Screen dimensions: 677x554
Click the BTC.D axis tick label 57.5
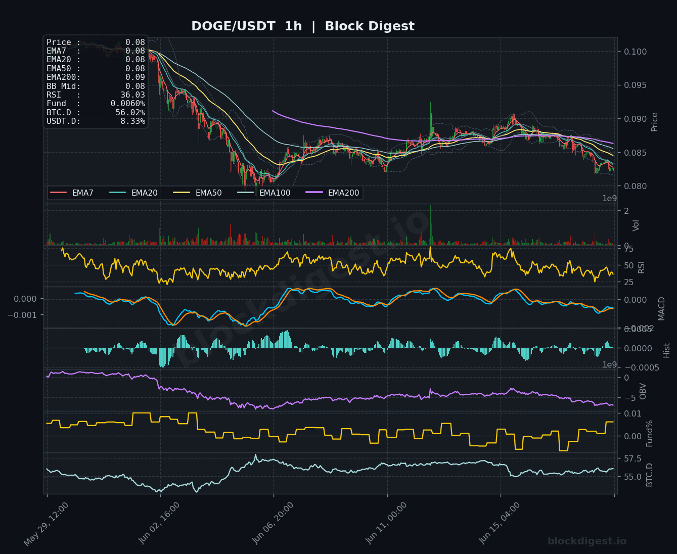633,458
